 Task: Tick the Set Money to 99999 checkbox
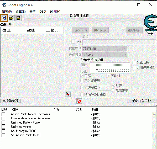[x=3, y=131]
